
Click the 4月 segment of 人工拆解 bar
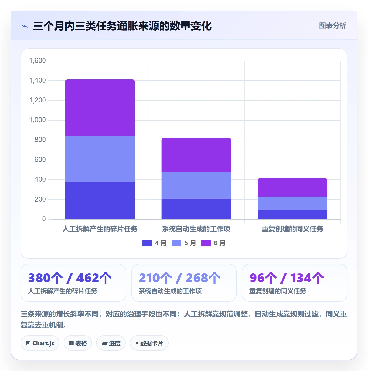tap(100, 200)
